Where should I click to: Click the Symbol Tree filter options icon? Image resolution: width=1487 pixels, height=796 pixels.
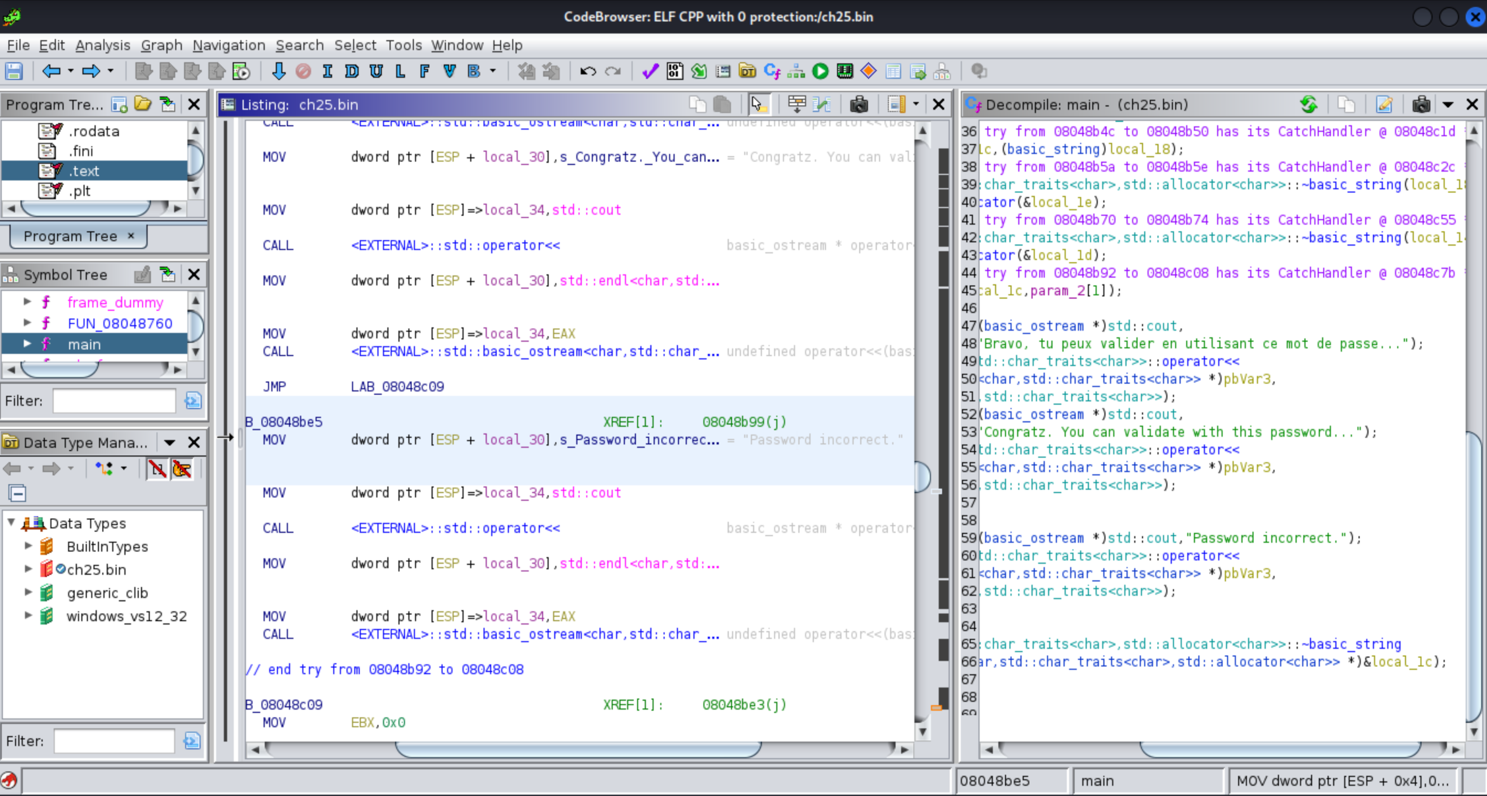(193, 400)
